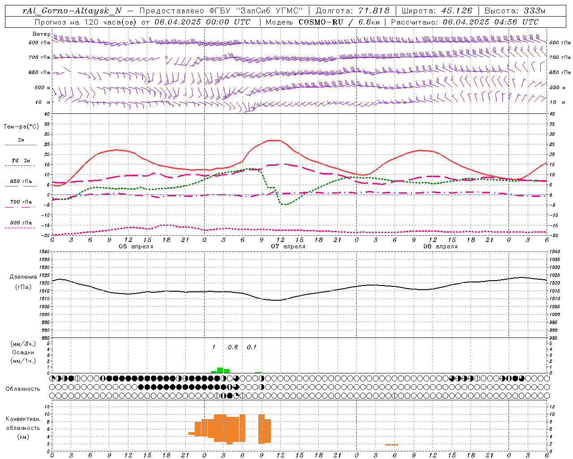
Task: Click the Осадки panel label
Action: [x=23, y=352]
